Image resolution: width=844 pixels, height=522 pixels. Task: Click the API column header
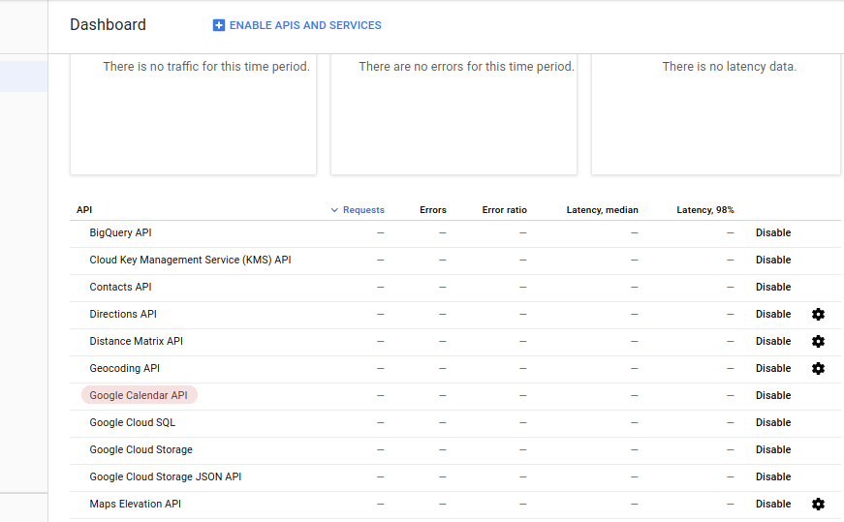(84, 210)
